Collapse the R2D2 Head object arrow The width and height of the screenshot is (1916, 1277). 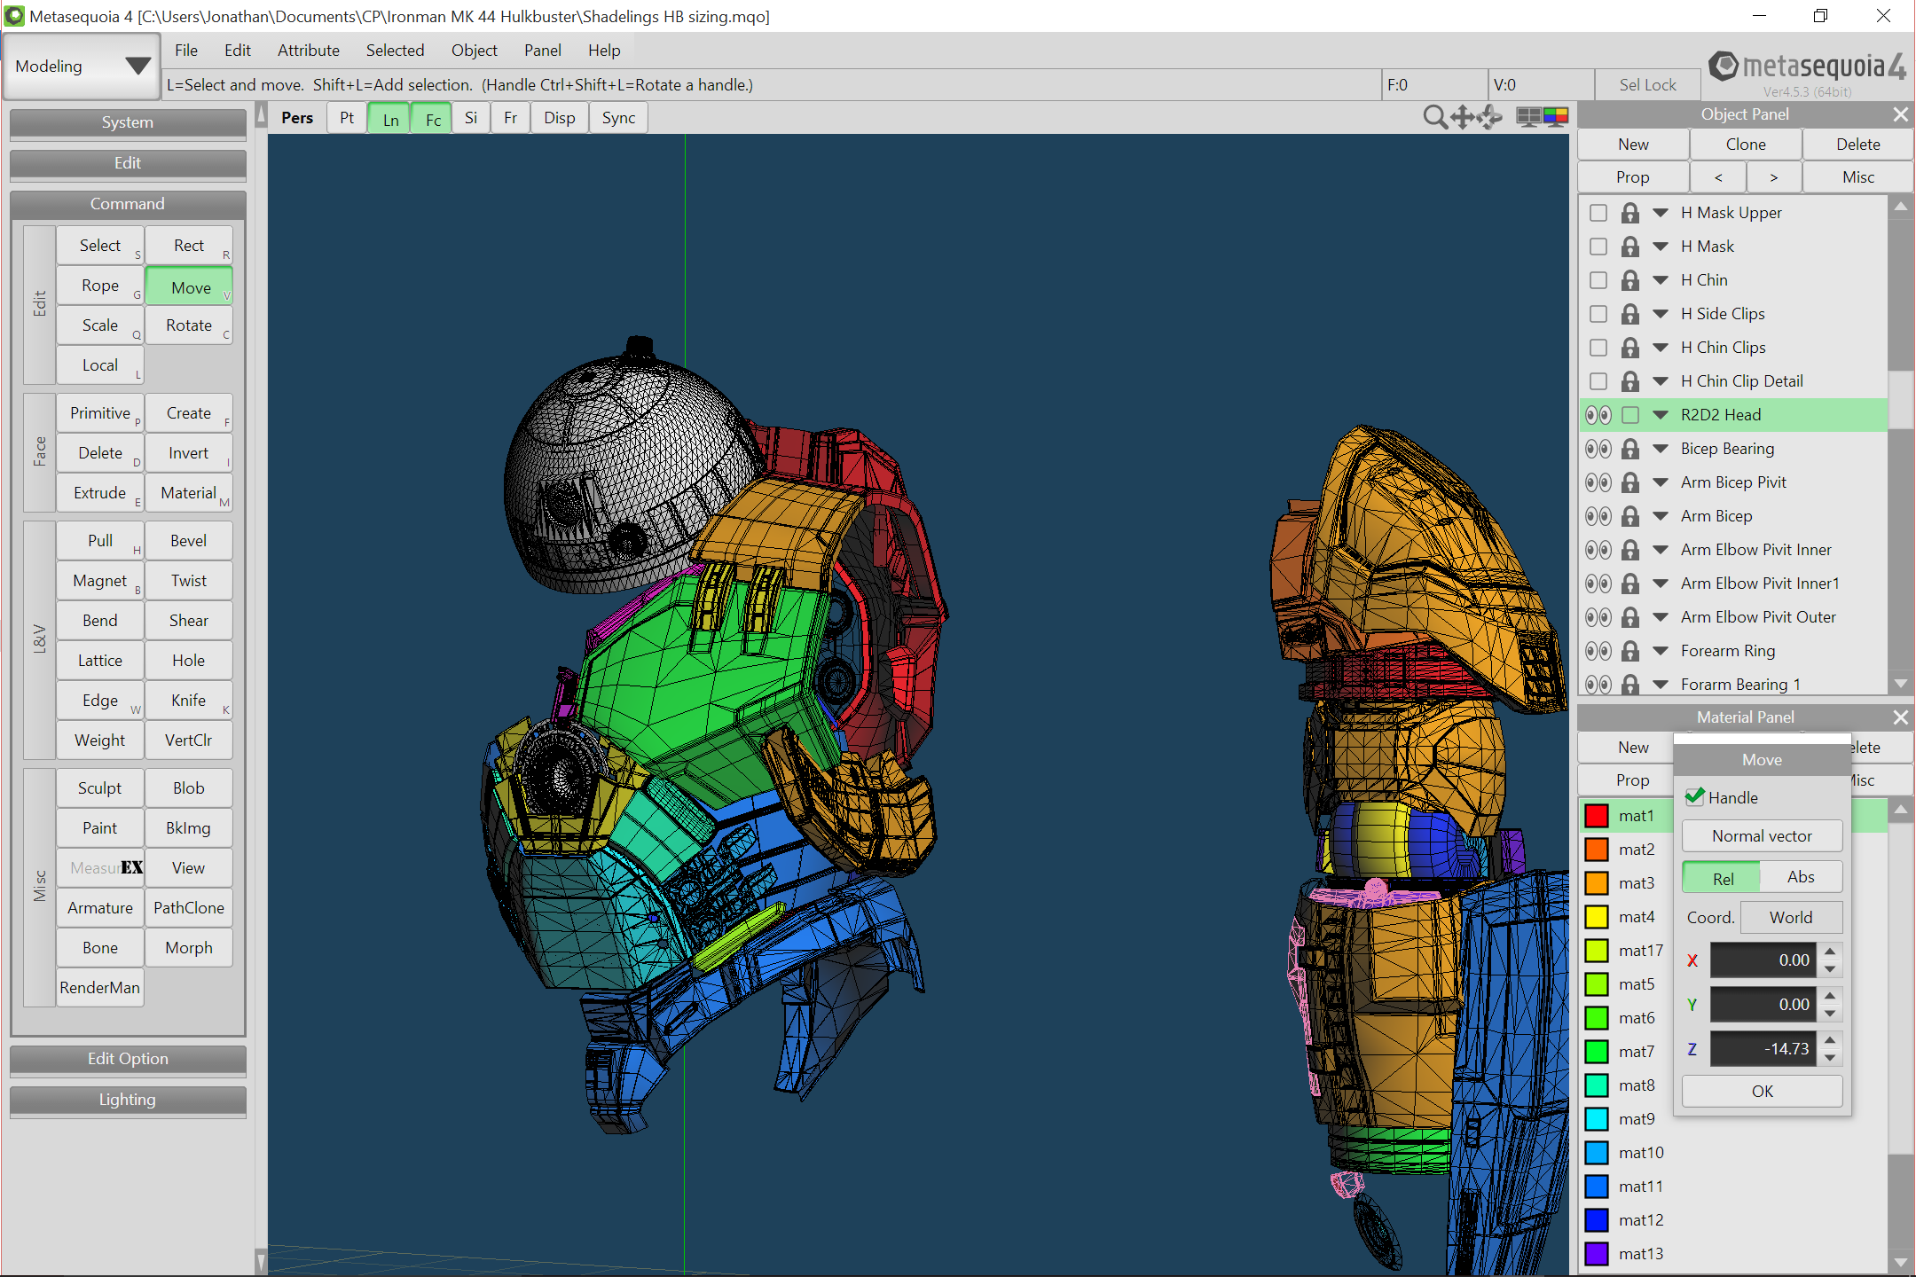1661,415
